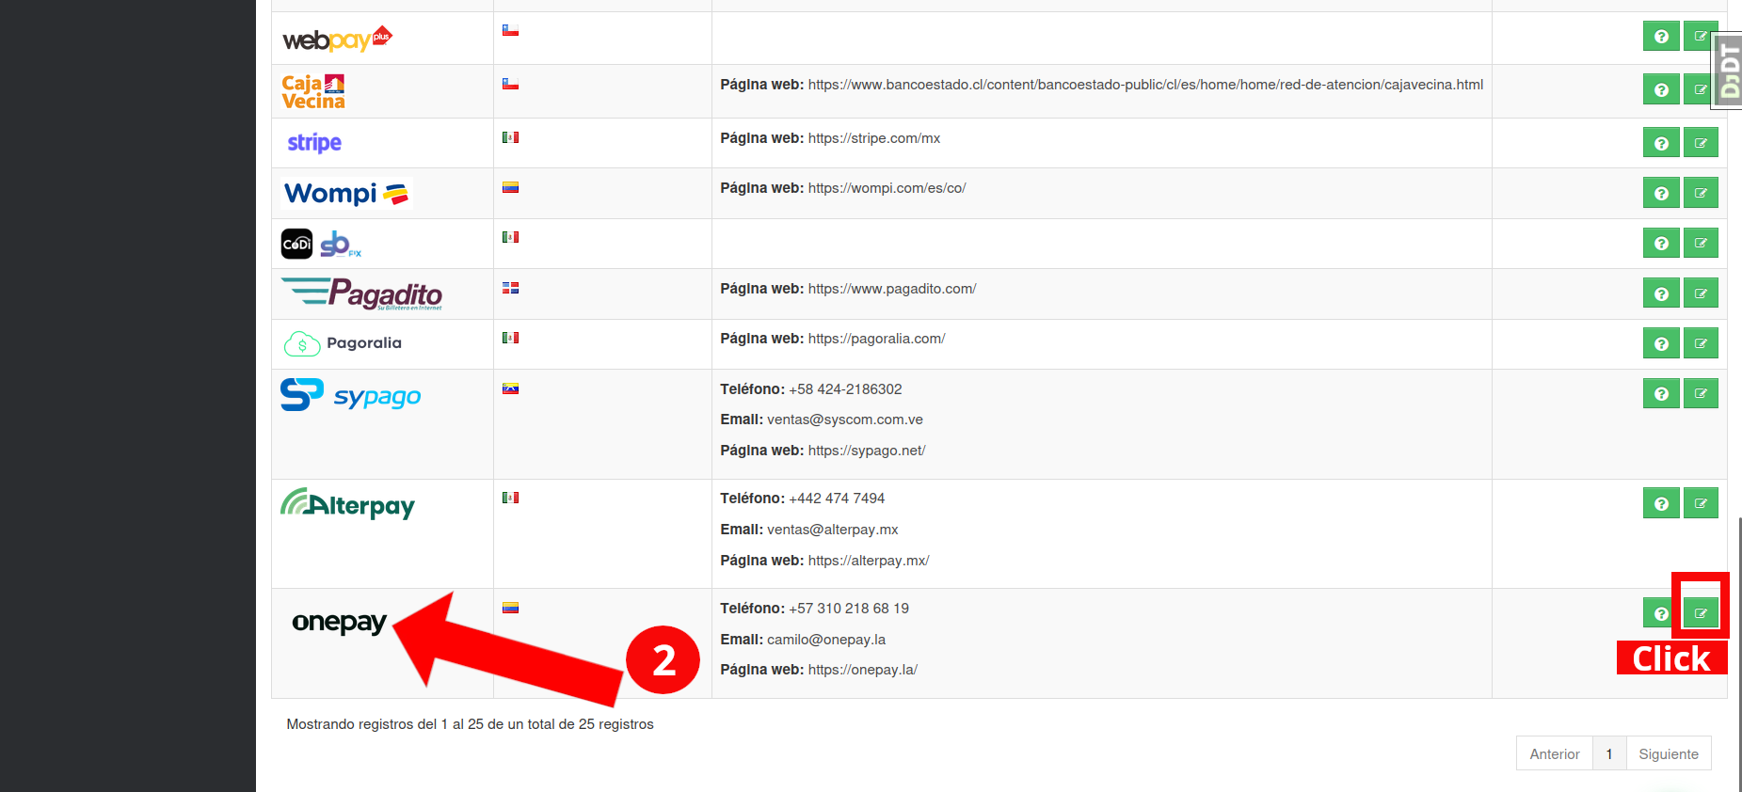Click the Pagoralia logo
The height and width of the screenshot is (792, 1742).
coord(343,343)
